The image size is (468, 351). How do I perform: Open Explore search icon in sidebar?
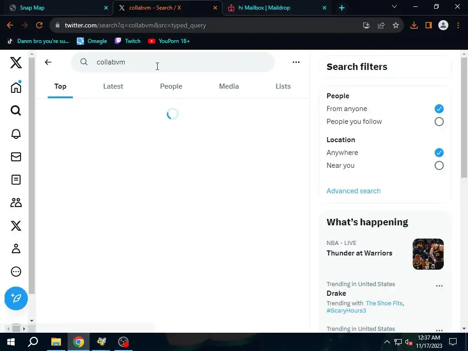coord(16,111)
